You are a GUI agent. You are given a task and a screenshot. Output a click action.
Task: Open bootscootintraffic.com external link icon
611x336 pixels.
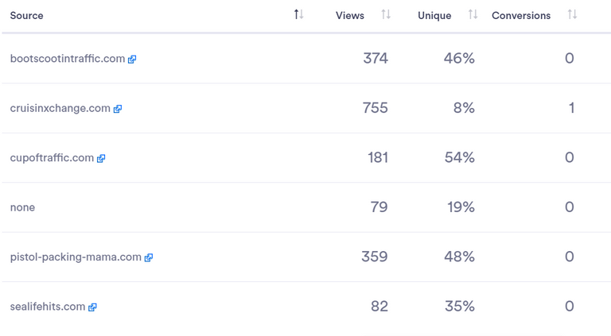[x=132, y=59]
